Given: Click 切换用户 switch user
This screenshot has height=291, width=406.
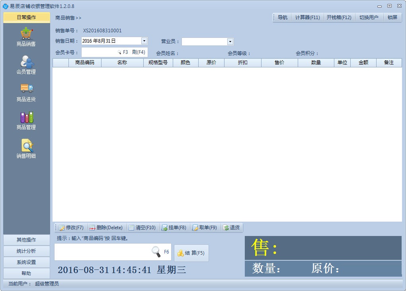Looking at the screenshot, I should click(369, 18).
